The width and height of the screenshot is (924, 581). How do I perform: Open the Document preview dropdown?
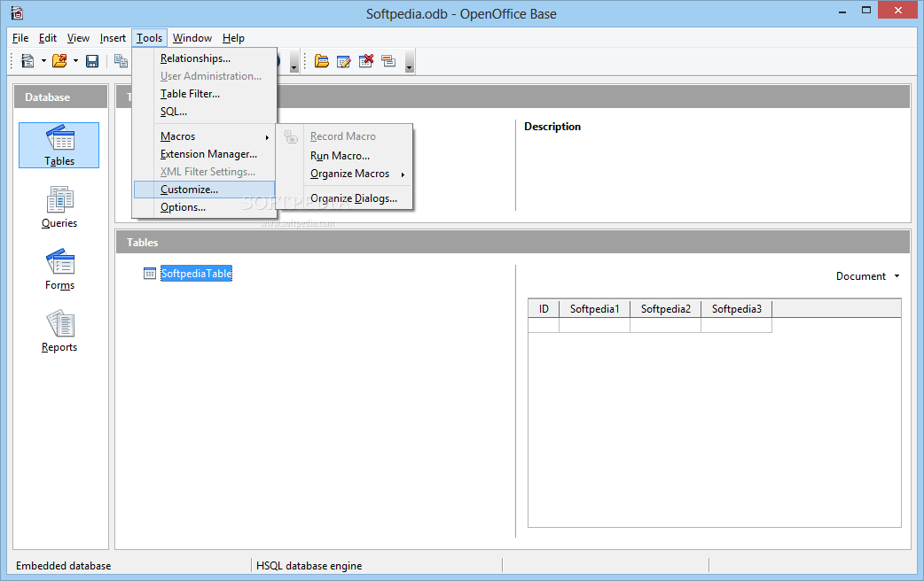[867, 276]
